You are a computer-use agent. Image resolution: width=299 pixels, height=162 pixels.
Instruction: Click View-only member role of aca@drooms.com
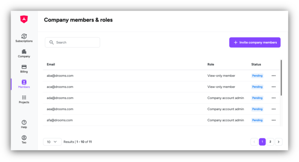point(221,87)
